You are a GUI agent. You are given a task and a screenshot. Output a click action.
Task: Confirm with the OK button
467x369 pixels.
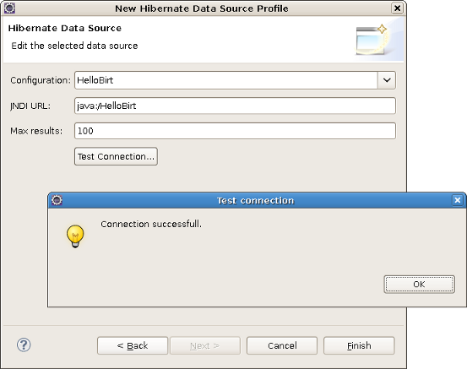coord(420,285)
